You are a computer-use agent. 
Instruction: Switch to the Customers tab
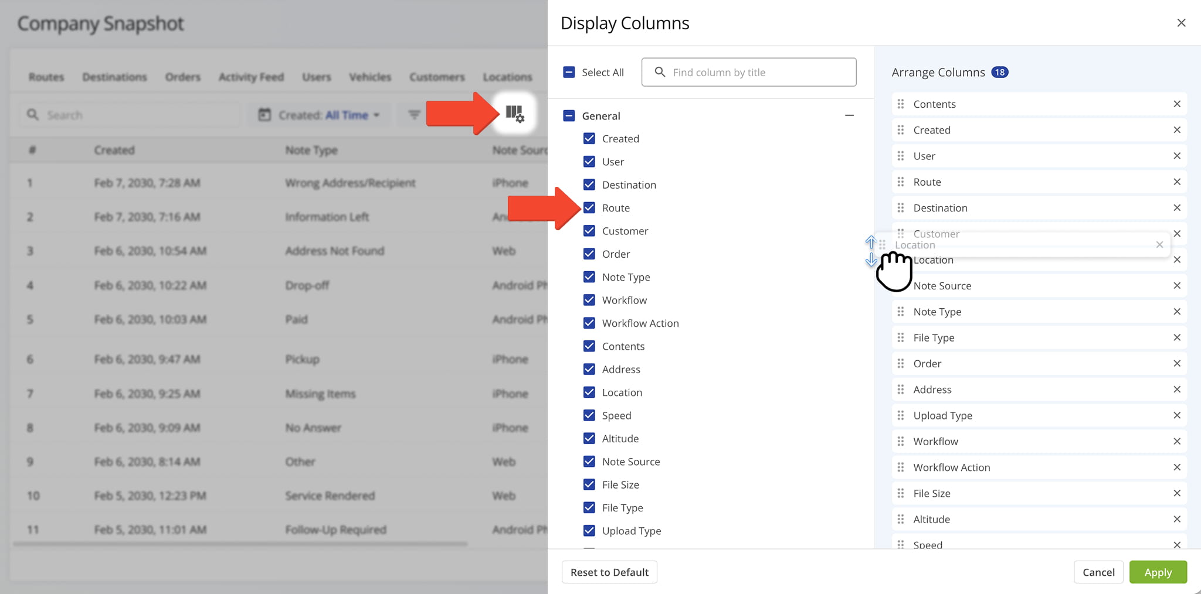click(437, 77)
